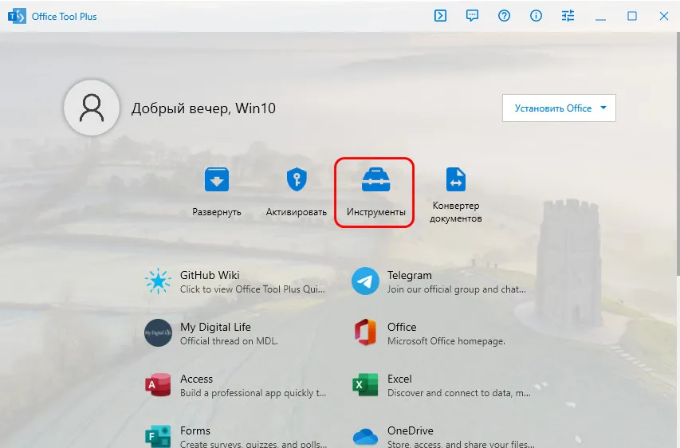Image resolution: width=680 pixels, height=448 pixels.
Task: Click 'Microsoft Office homepage.' description
Action: (446, 341)
